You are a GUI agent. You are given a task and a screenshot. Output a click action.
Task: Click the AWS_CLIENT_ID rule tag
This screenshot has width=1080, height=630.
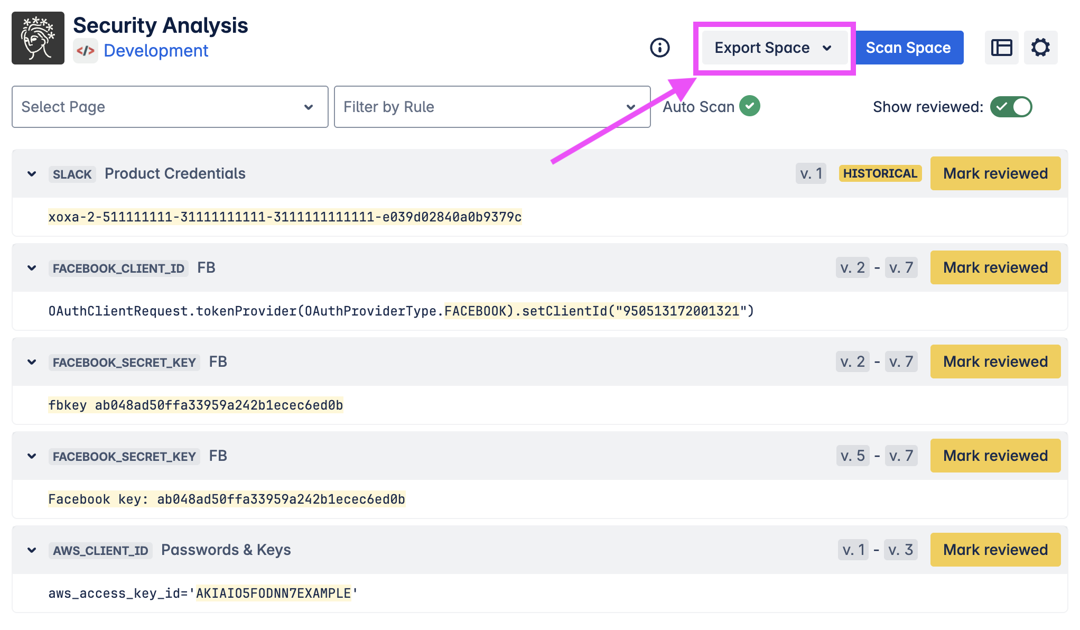[x=100, y=550]
